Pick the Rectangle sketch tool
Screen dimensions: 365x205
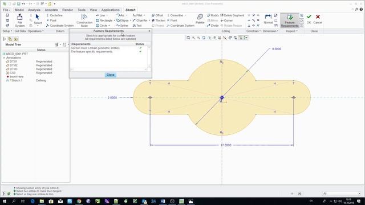click(x=104, y=20)
